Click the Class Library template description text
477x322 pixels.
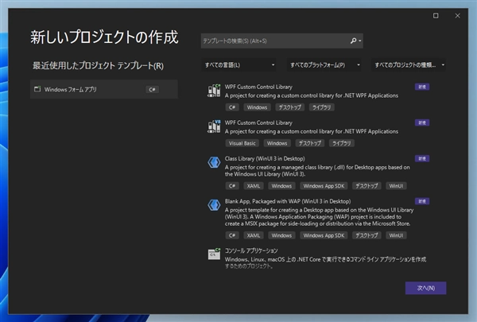point(317,171)
